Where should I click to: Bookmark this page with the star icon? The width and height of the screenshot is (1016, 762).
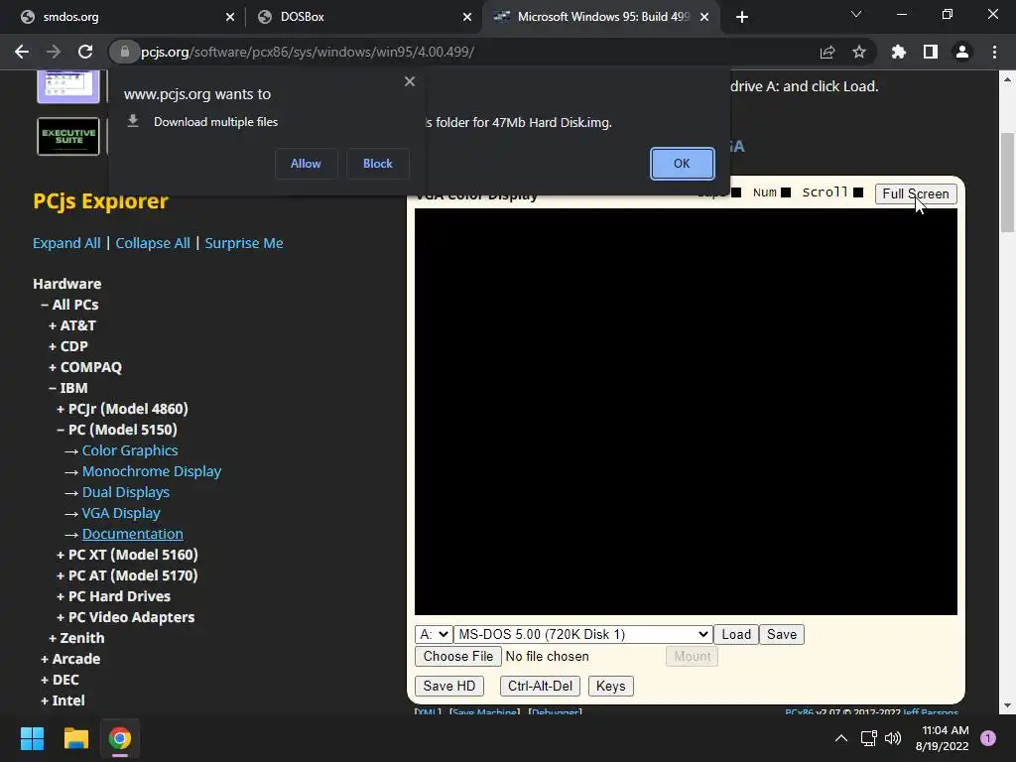coord(859,52)
